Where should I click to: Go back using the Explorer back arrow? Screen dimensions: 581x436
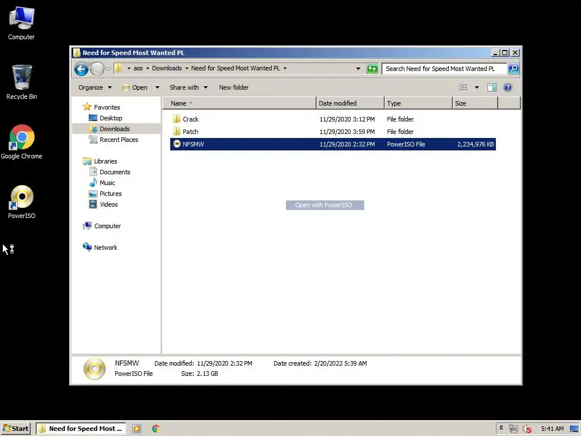click(81, 69)
